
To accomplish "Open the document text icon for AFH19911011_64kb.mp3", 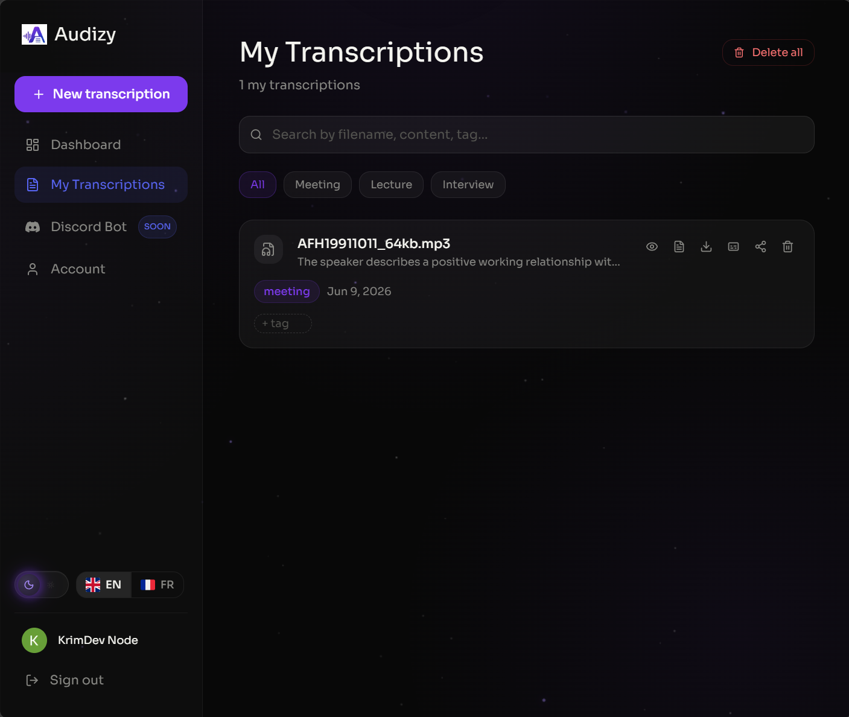I will (679, 246).
